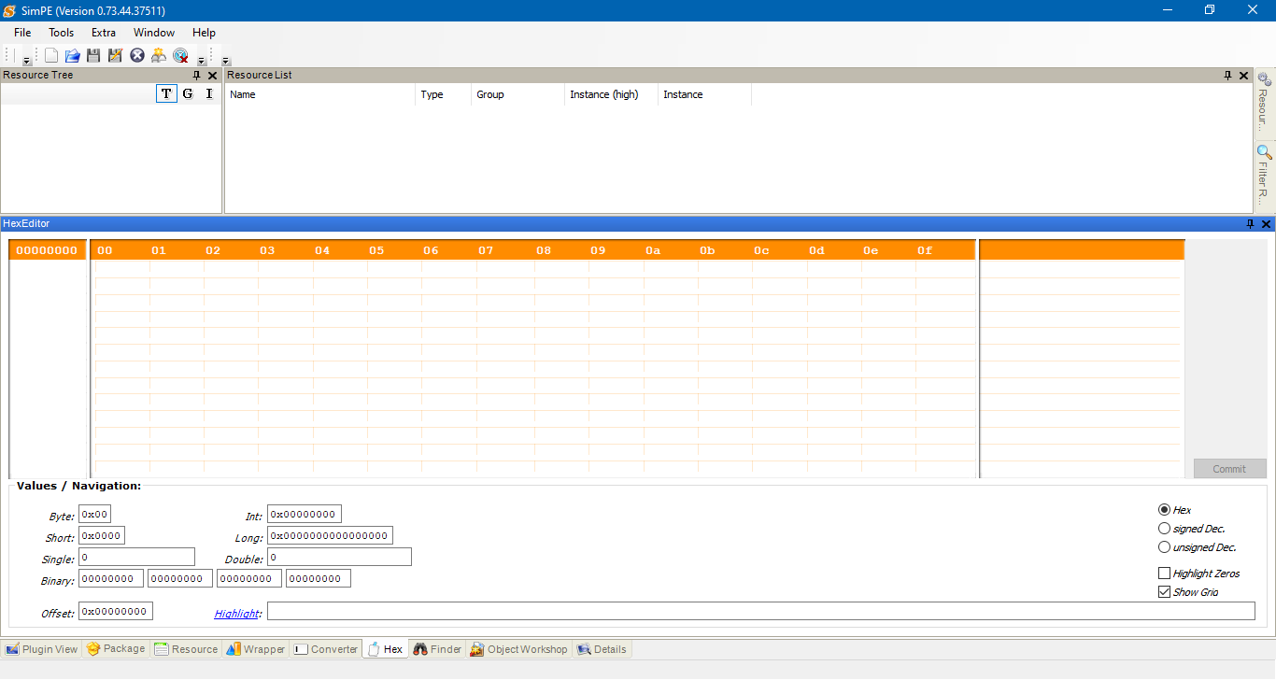Create a new package with toolbar icon

[51, 55]
